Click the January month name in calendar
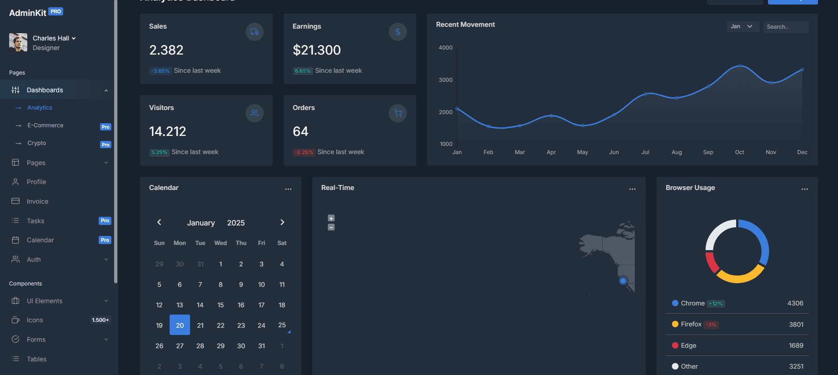Image resolution: width=838 pixels, height=375 pixels. [201, 223]
